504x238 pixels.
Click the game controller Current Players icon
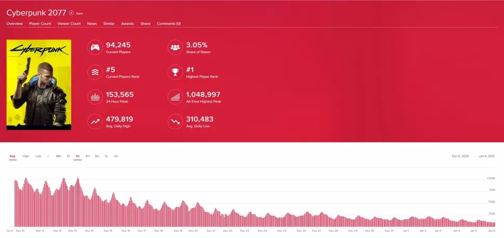point(95,47)
